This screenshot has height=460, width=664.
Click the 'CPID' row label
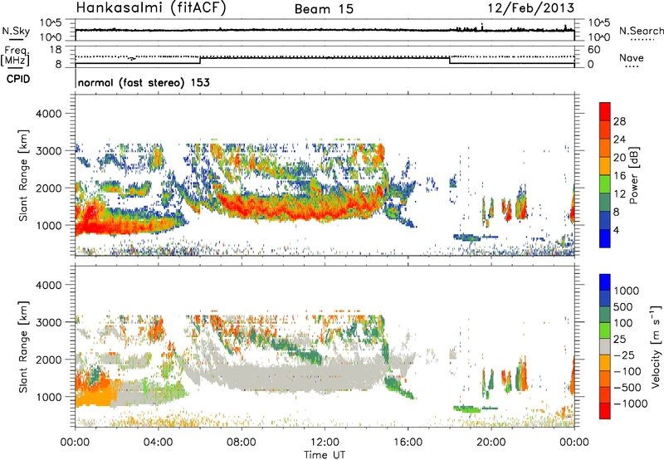(18, 79)
